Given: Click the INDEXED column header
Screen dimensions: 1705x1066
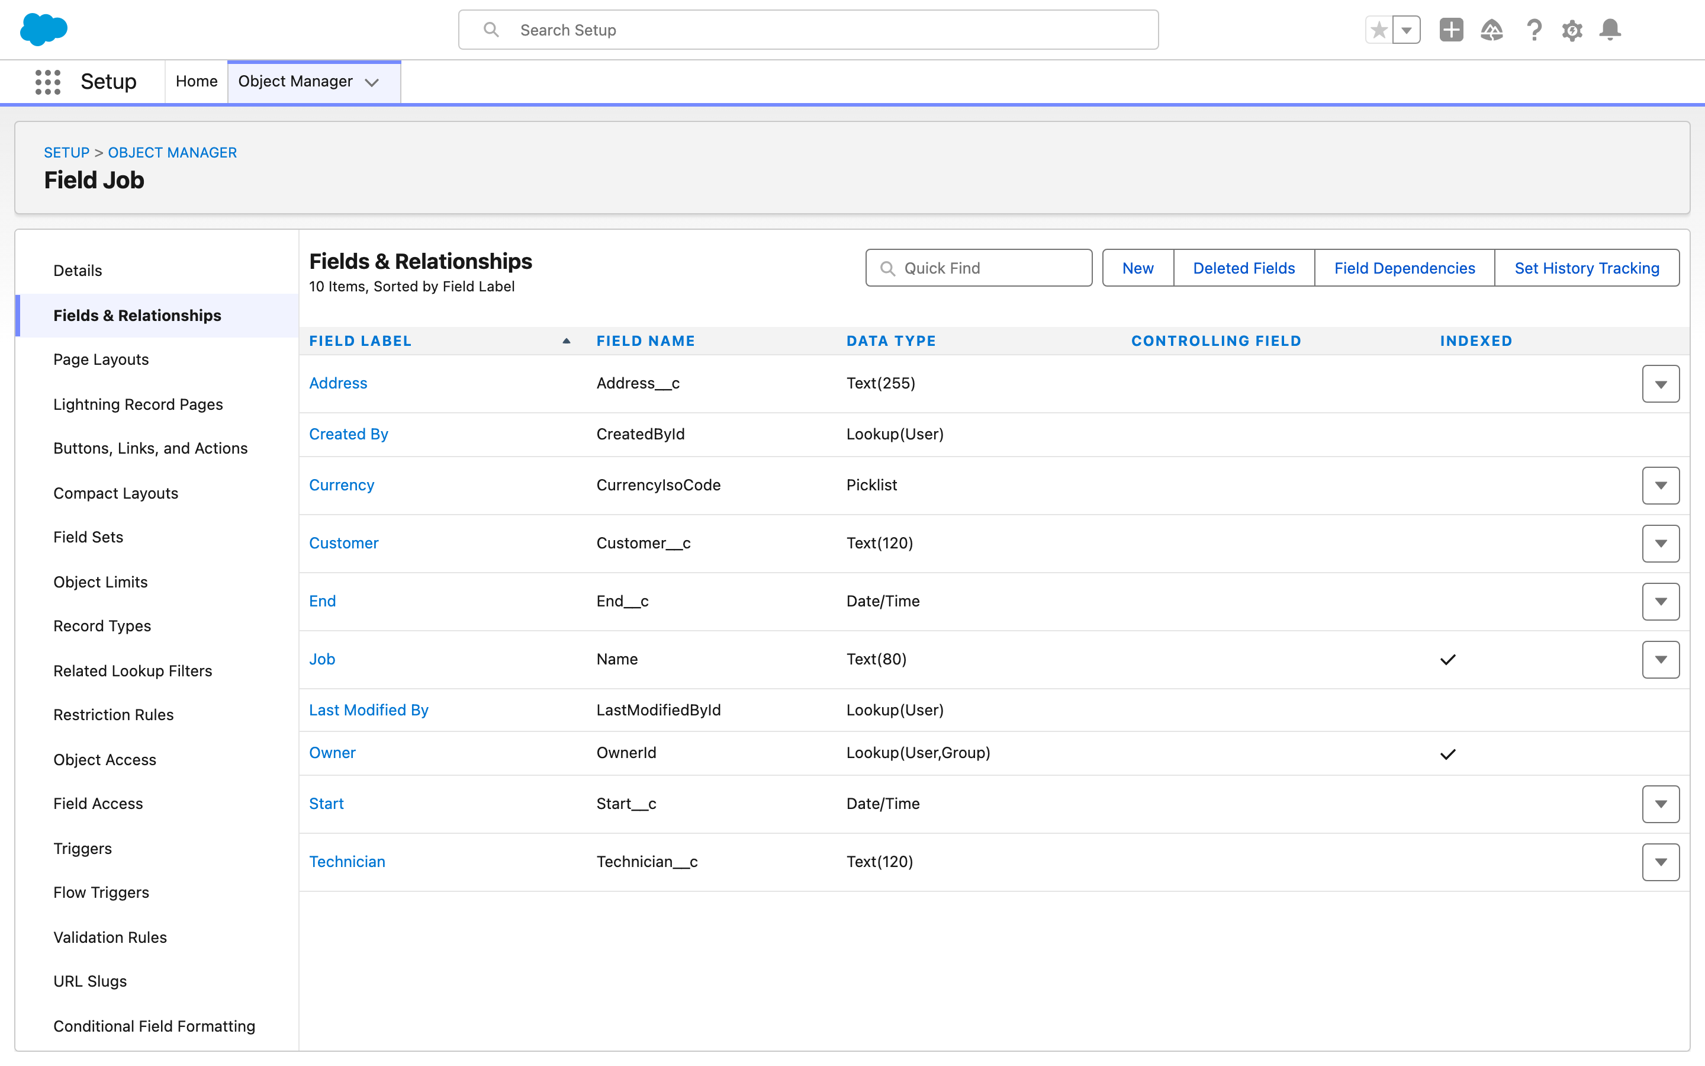Looking at the screenshot, I should [x=1476, y=341].
